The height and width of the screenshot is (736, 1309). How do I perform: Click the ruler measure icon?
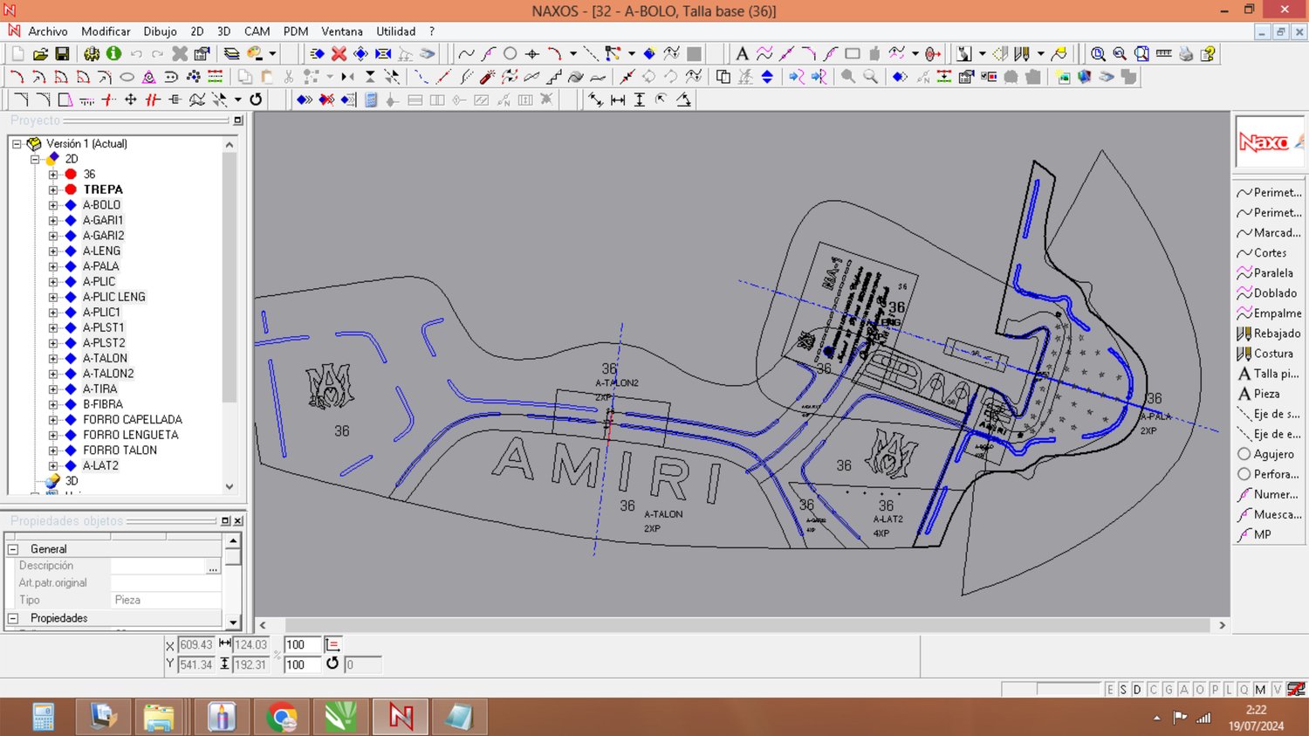click(1163, 54)
